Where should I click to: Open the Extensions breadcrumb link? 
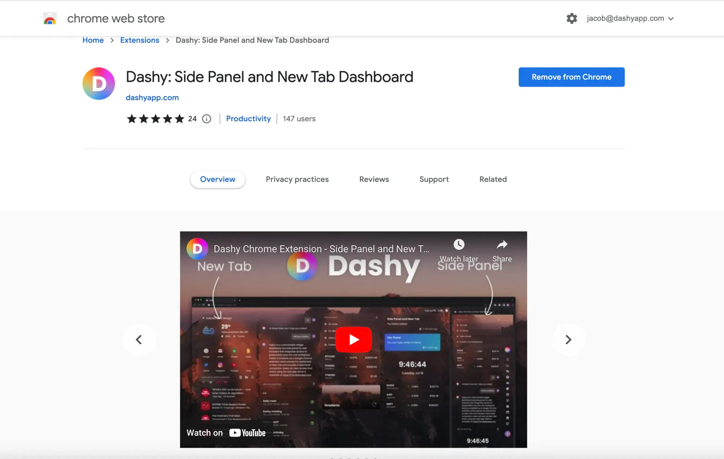pos(140,40)
